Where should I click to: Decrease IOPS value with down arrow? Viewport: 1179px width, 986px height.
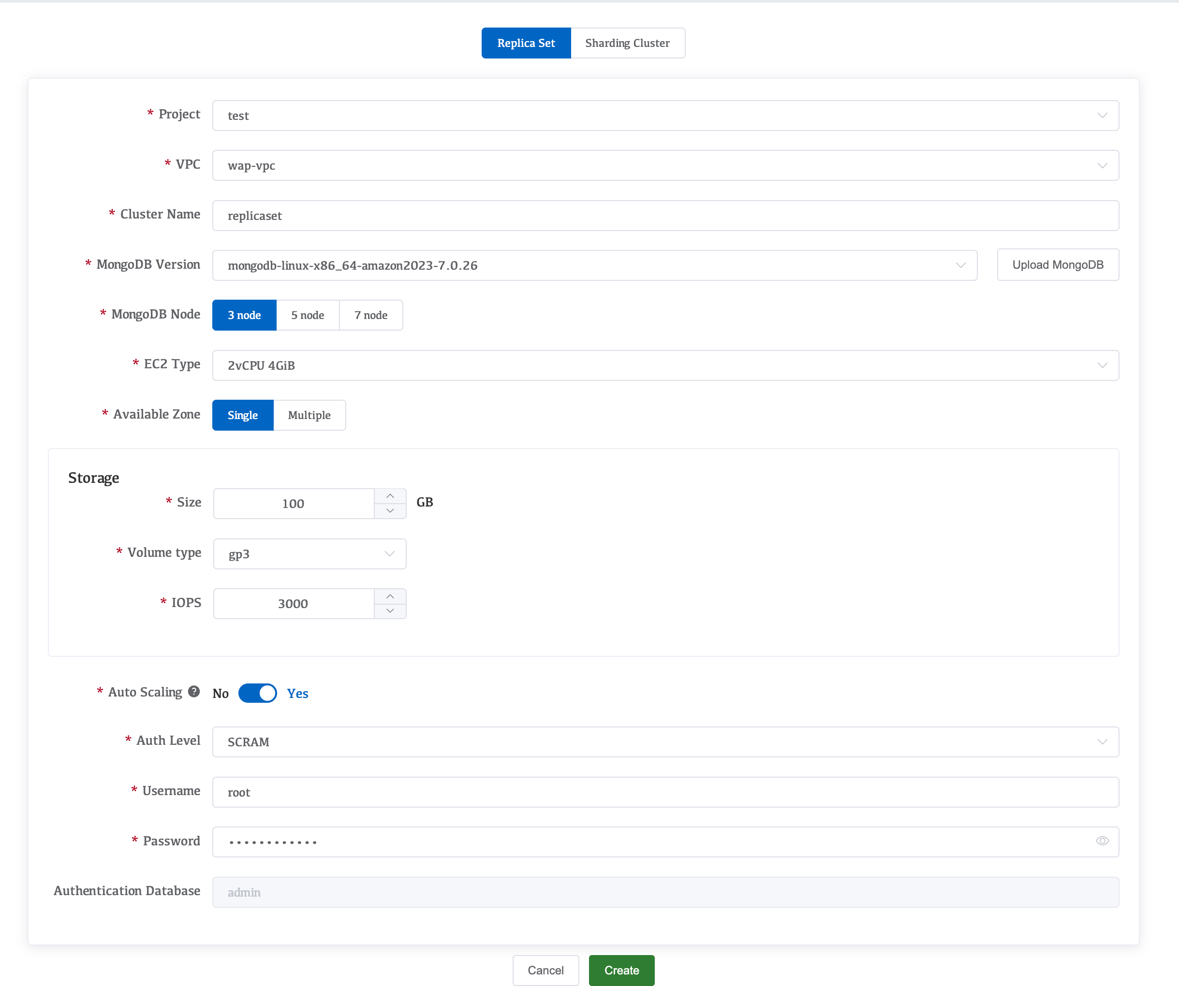(x=390, y=610)
